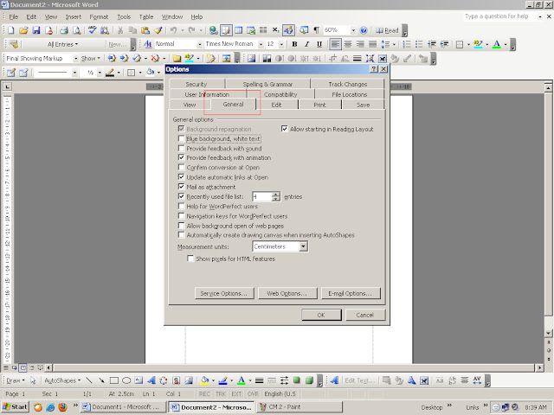Uncheck Provide feedback with animation
Image resolution: width=554 pixels, height=415 pixels.
[181, 157]
